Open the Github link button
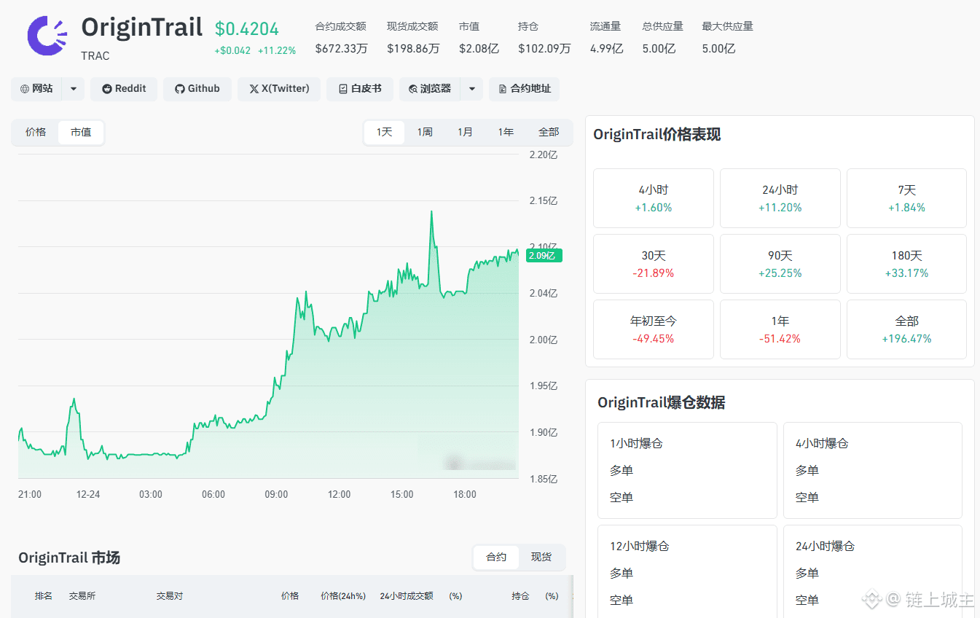Screen dimensions: 980x618 pos(197,89)
